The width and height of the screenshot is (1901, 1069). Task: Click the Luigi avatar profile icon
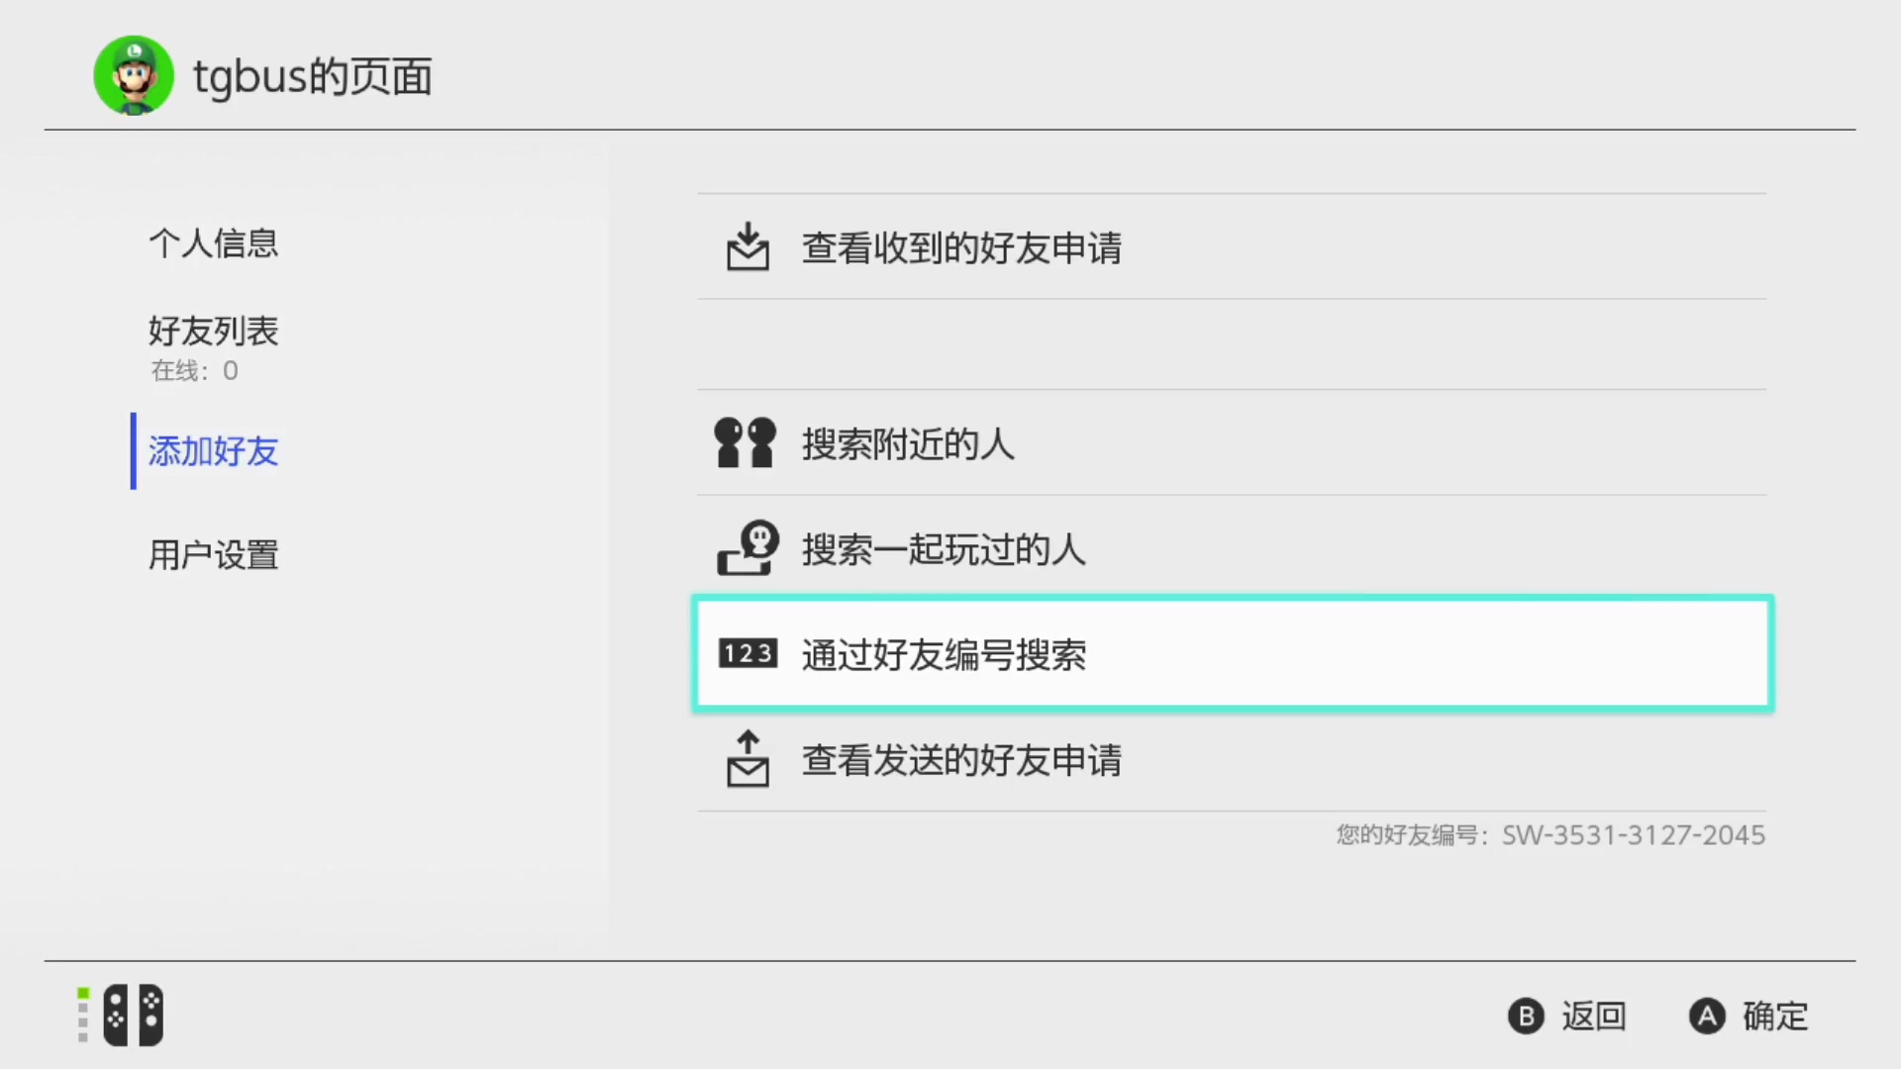click(134, 75)
